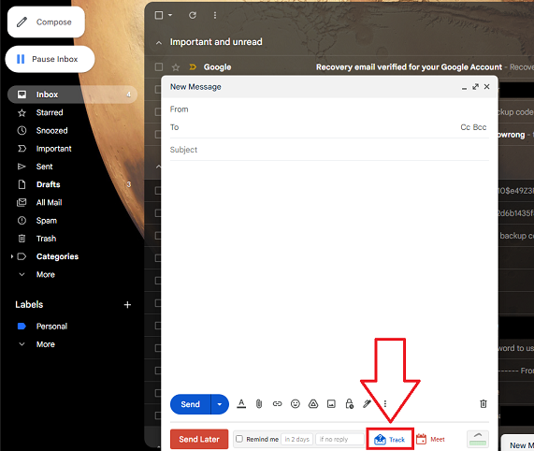534x451 pixels.
Task: Open the Inbox folder
Action: (72, 95)
